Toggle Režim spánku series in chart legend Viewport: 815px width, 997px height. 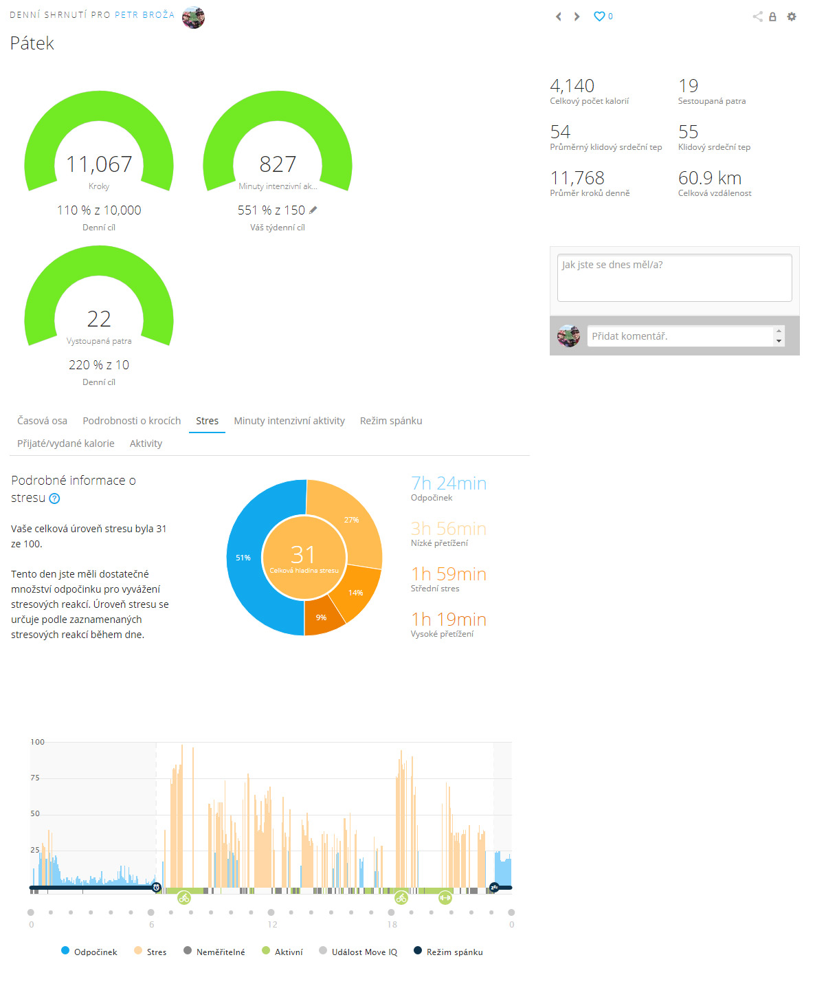tap(448, 952)
